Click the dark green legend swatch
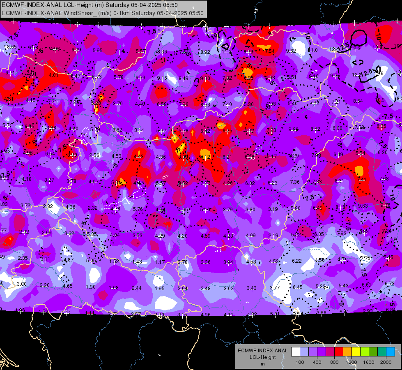The image size is (402, 370). (x=373, y=352)
